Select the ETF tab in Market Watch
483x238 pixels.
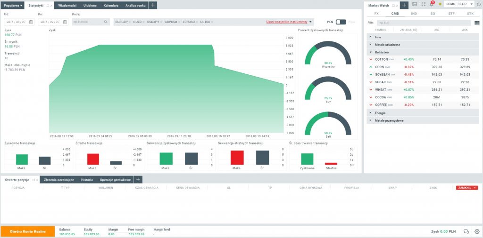[451, 14]
